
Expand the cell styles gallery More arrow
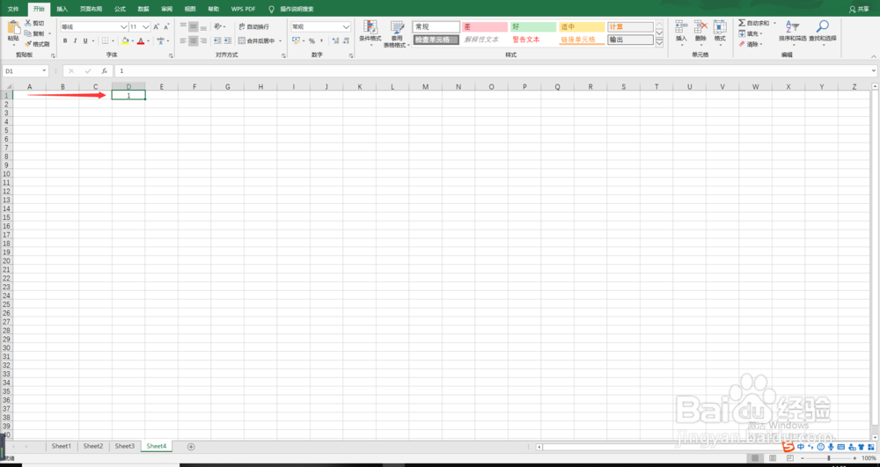tap(659, 43)
